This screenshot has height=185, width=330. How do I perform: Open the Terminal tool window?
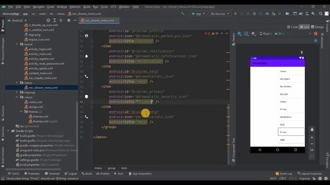point(52,174)
